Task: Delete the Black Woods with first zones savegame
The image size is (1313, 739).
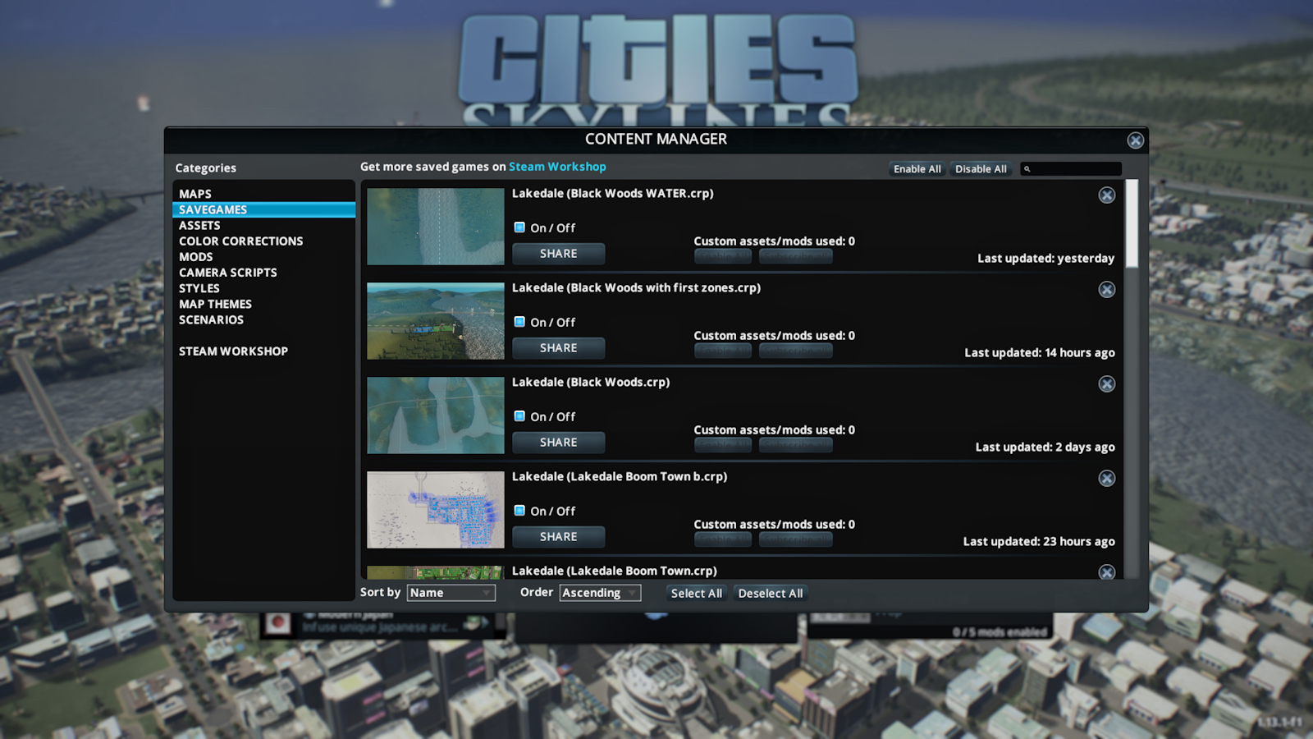Action: click(x=1107, y=290)
